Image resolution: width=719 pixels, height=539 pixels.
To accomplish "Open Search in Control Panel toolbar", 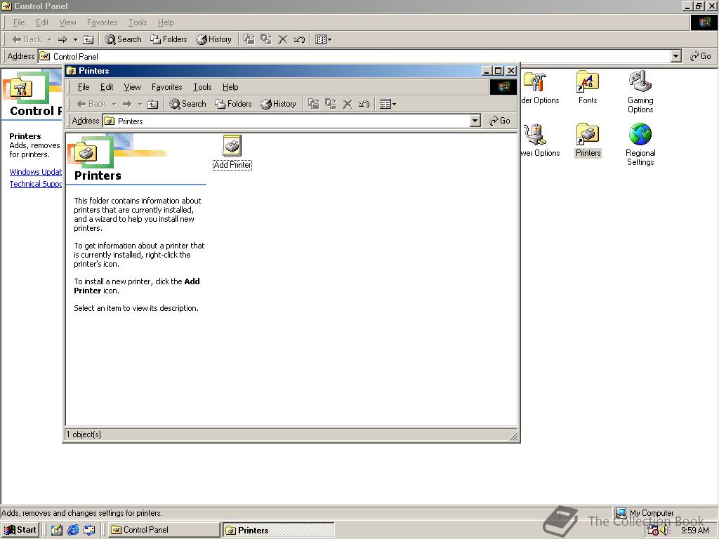I will tap(123, 39).
